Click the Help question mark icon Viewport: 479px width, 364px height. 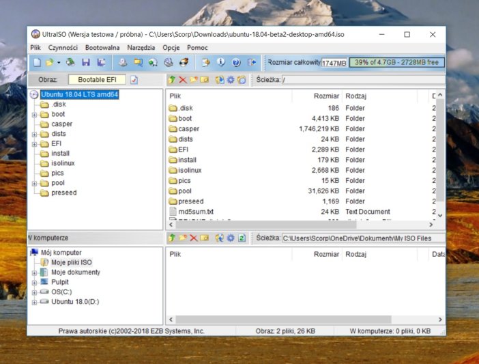tap(236, 62)
